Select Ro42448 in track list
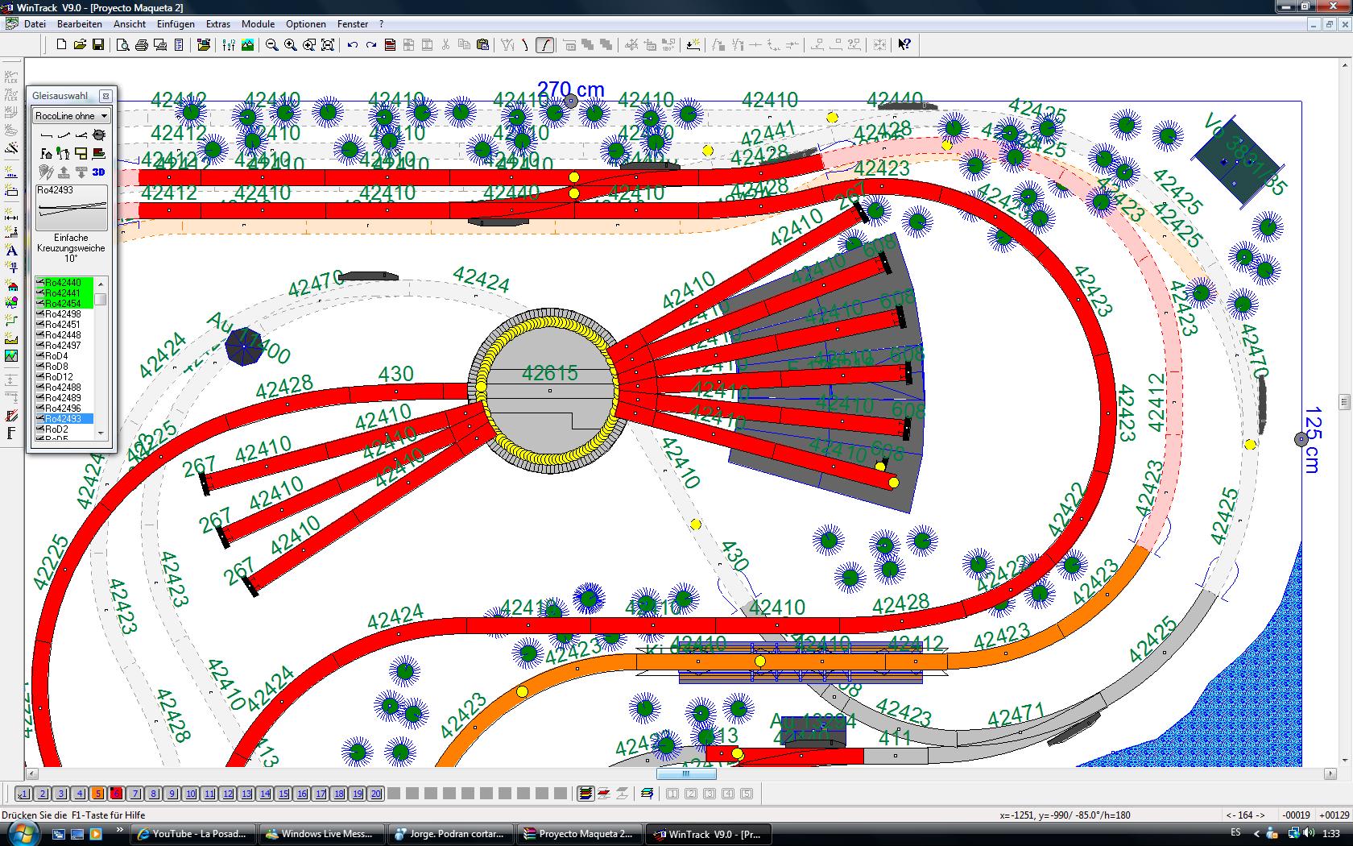This screenshot has height=846, width=1353. point(64,335)
